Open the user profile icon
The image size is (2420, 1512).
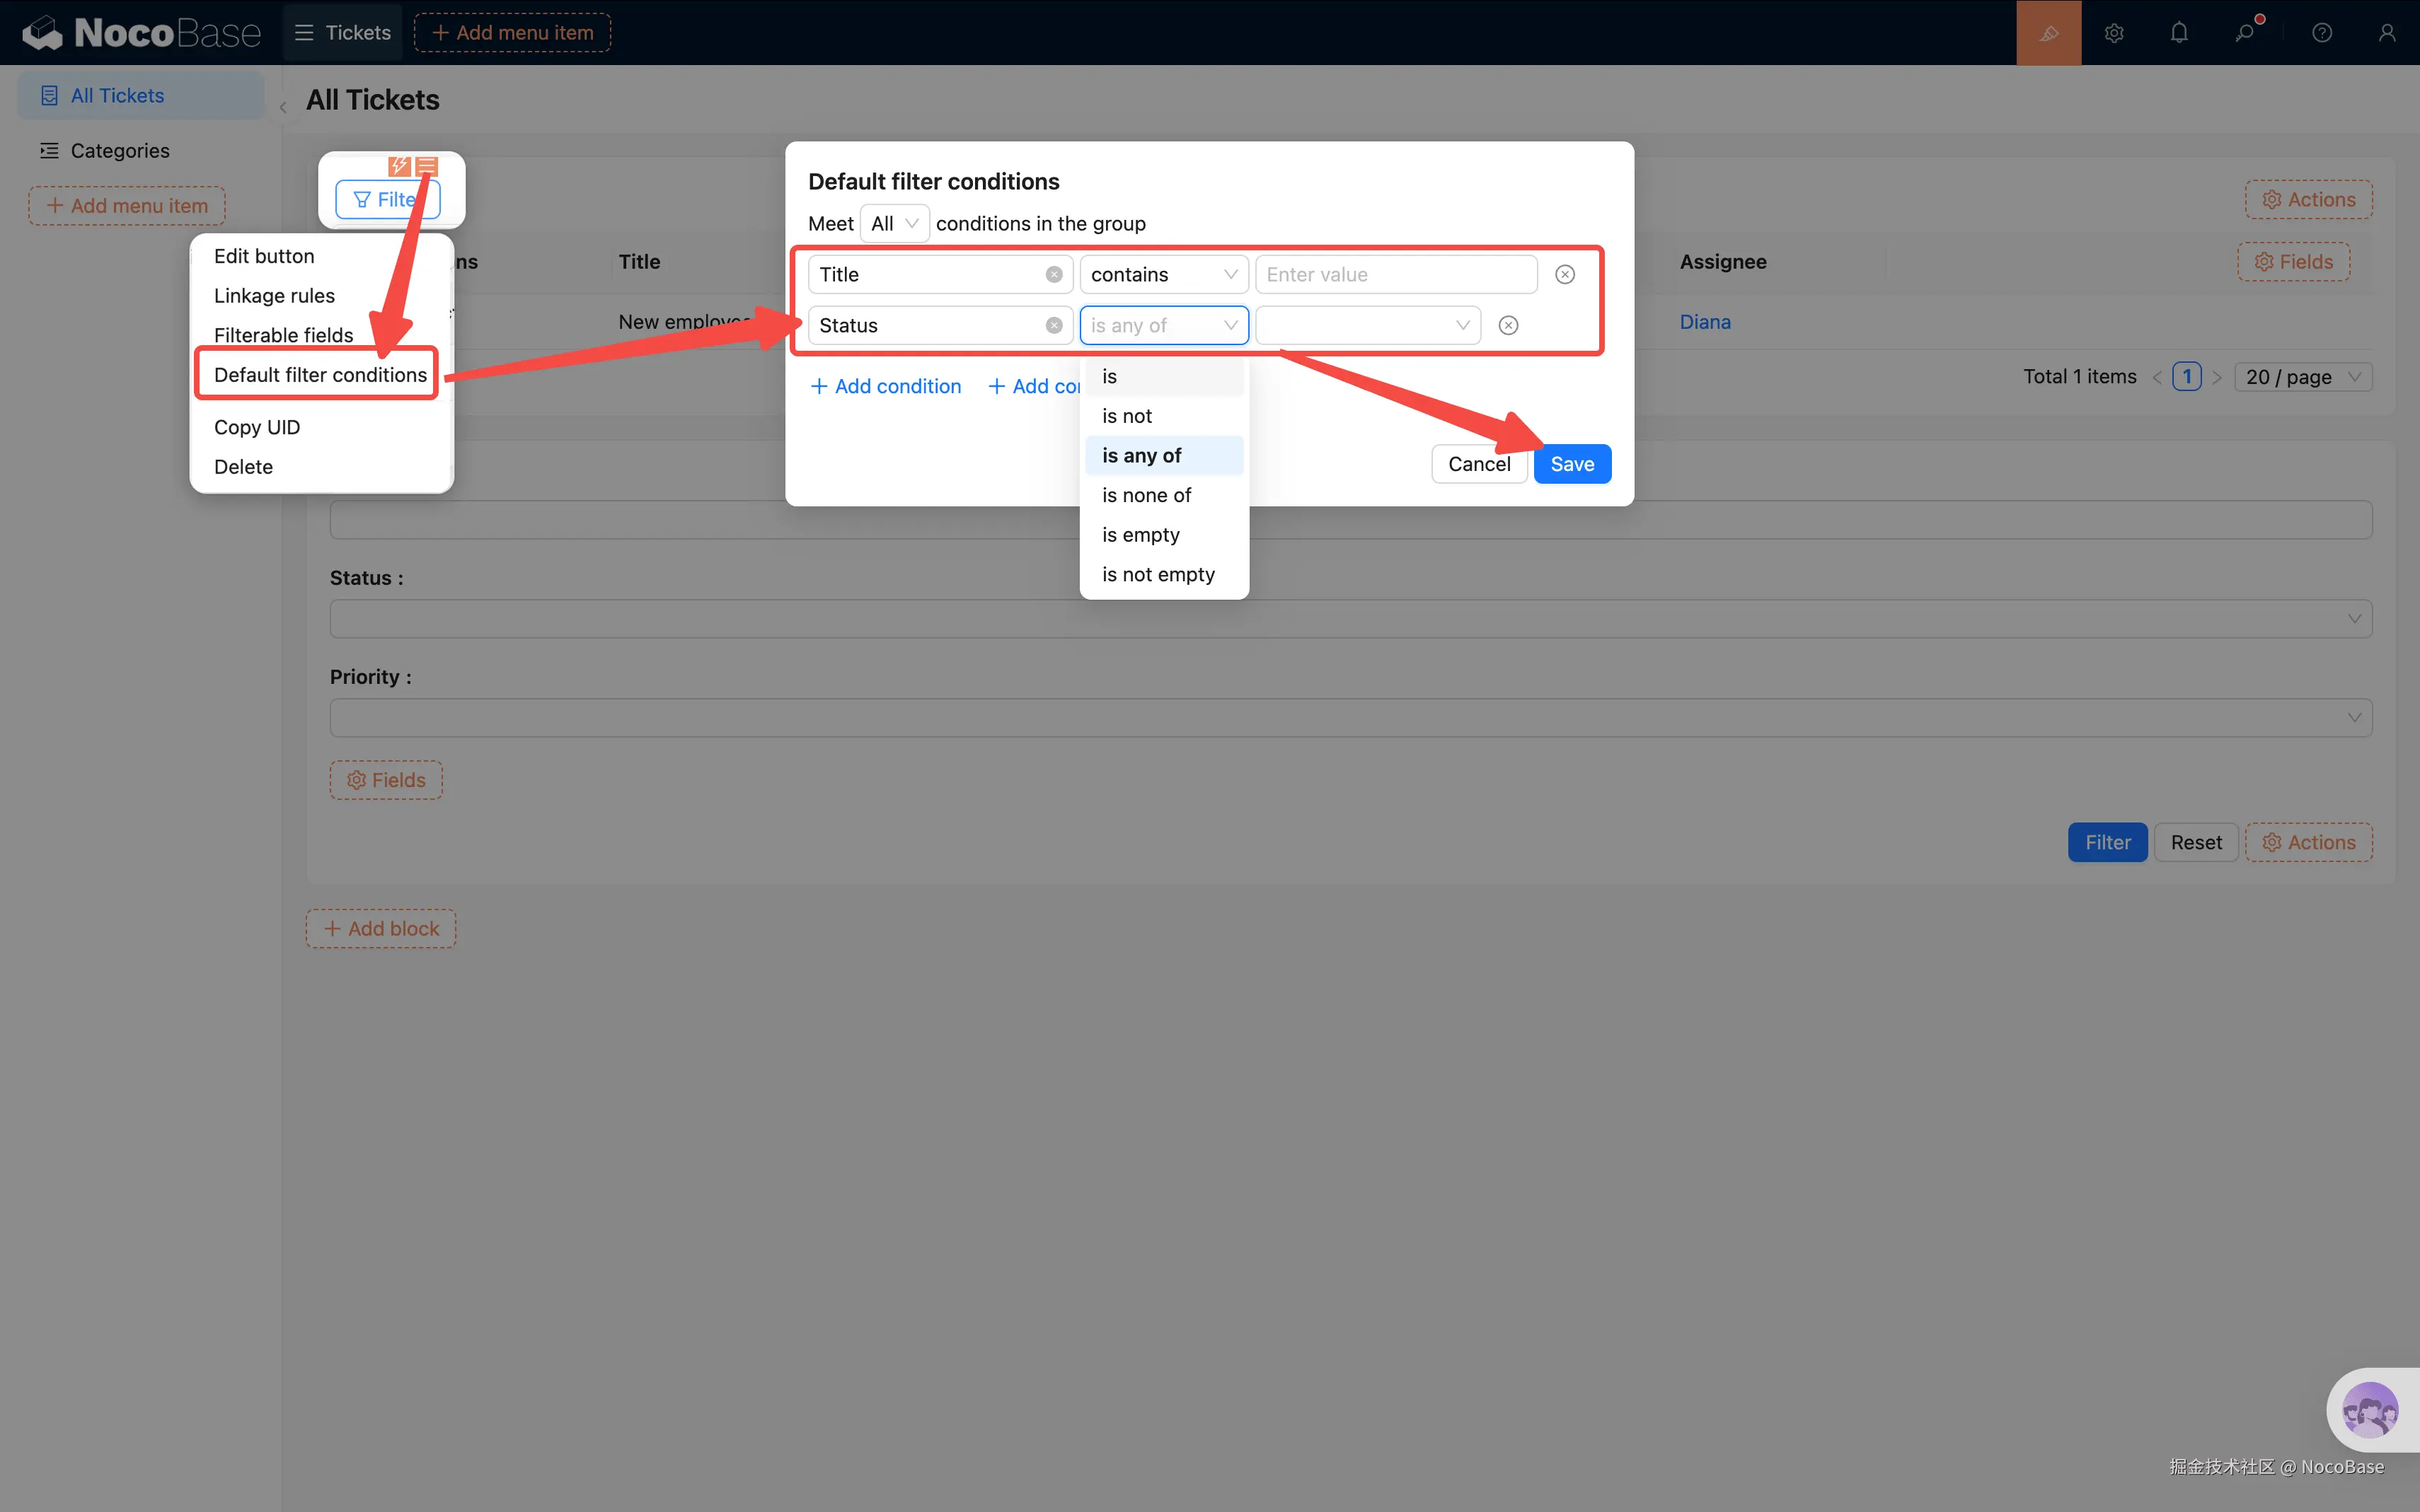[2387, 33]
